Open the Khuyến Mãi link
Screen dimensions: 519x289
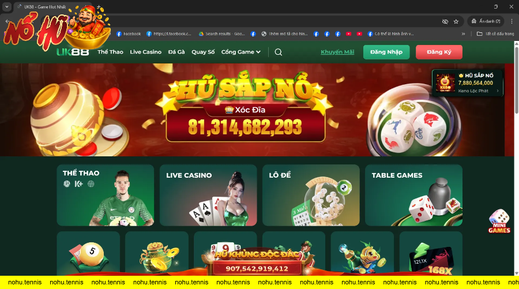(x=337, y=52)
